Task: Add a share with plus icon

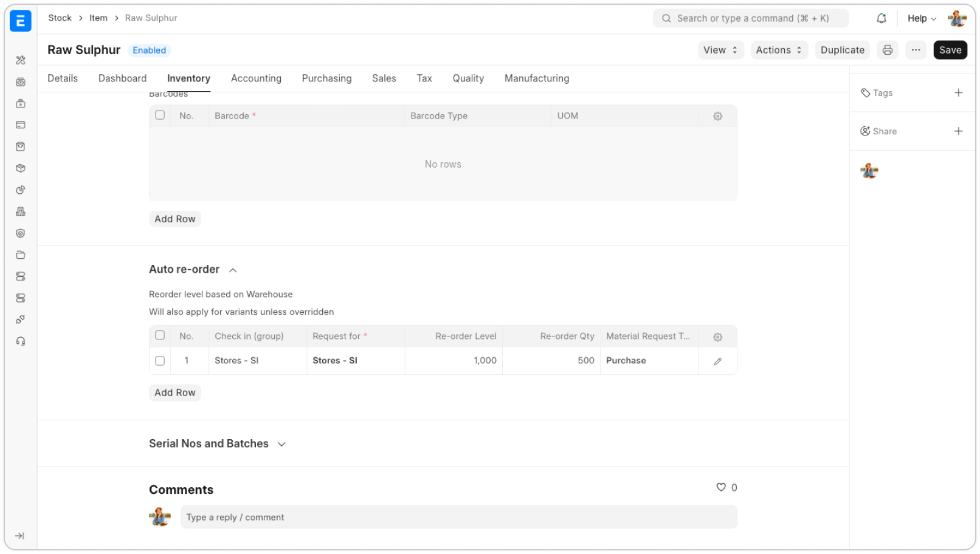Action: click(x=959, y=131)
